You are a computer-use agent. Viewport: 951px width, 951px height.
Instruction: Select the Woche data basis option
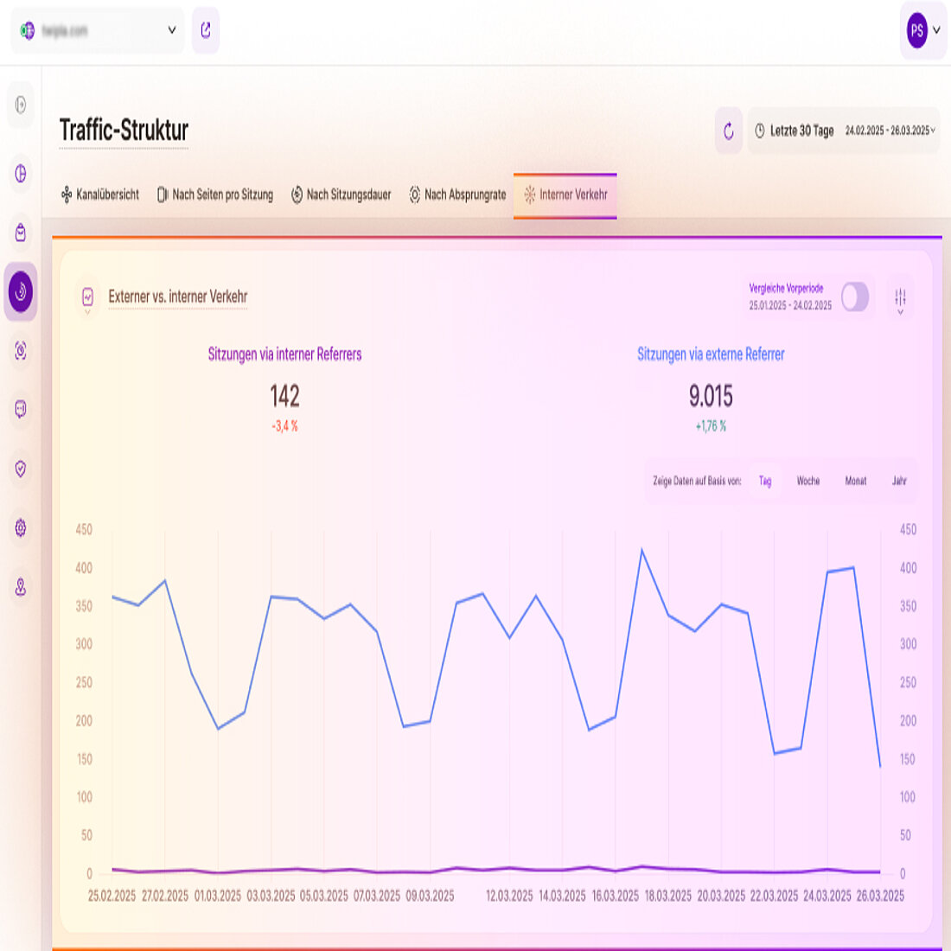tap(807, 482)
